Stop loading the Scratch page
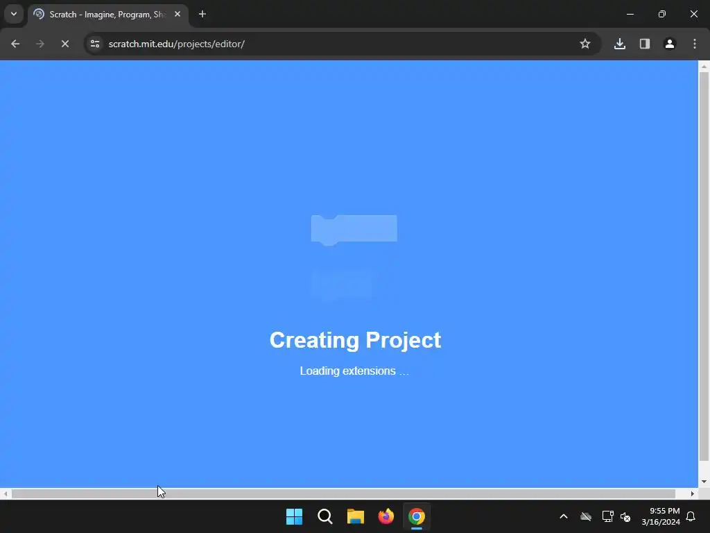The width and height of the screenshot is (710, 533). [64, 44]
